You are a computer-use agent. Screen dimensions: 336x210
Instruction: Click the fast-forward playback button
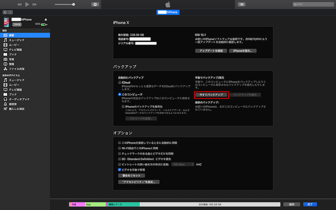tap(35, 4)
